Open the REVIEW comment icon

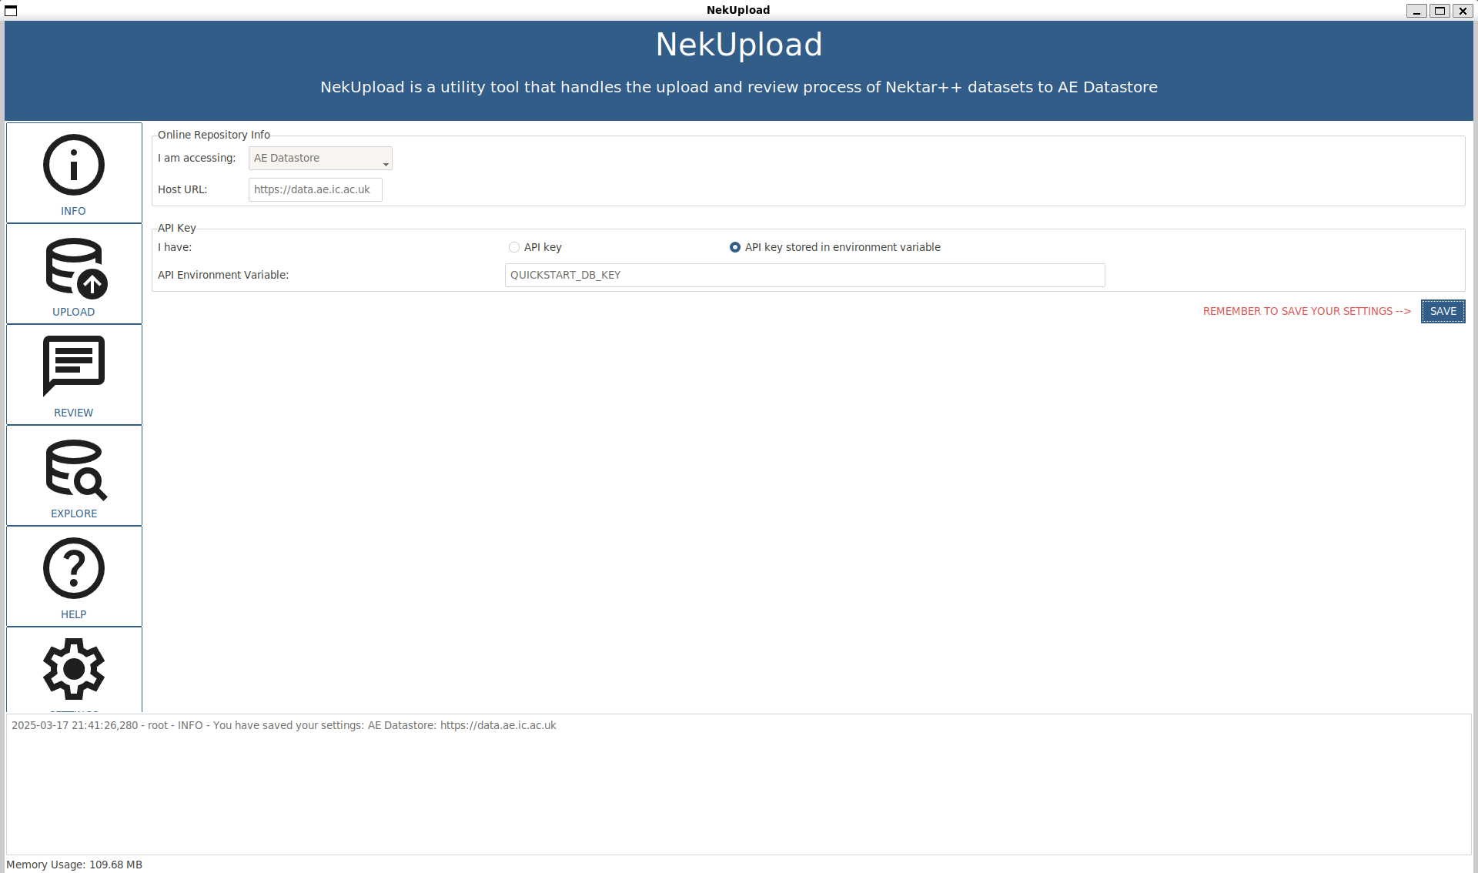point(74,366)
